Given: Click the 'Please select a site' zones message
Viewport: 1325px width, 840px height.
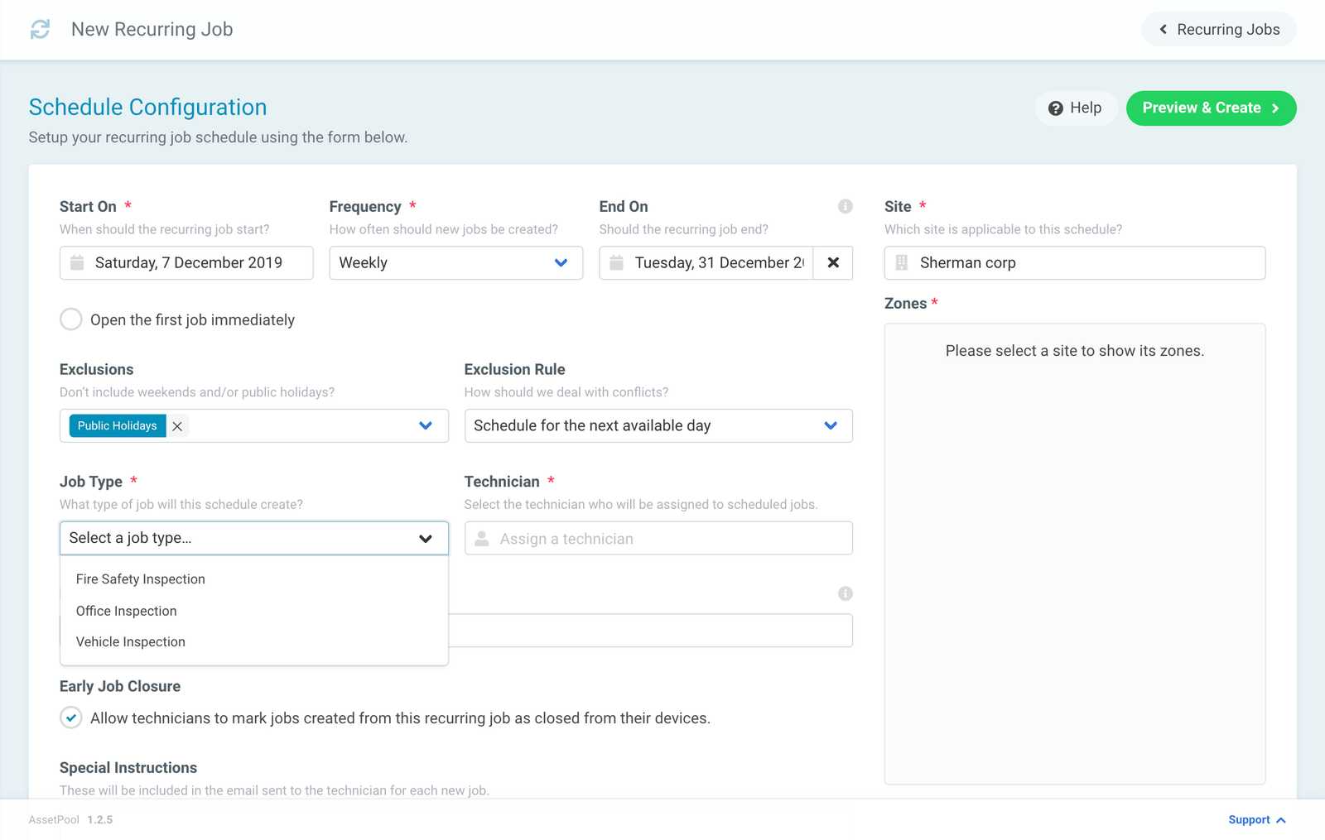Looking at the screenshot, I should click(x=1075, y=351).
